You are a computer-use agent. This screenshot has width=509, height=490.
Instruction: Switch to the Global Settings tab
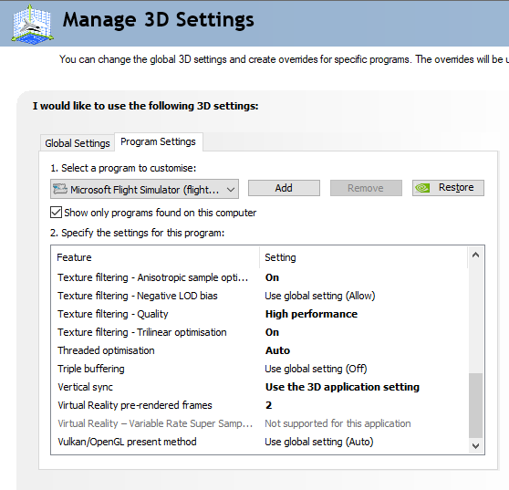pos(78,143)
